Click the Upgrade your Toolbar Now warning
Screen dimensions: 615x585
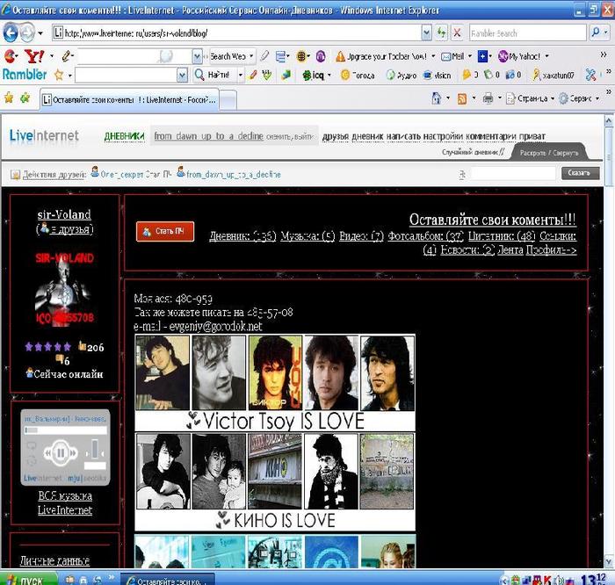click(381, 57)
